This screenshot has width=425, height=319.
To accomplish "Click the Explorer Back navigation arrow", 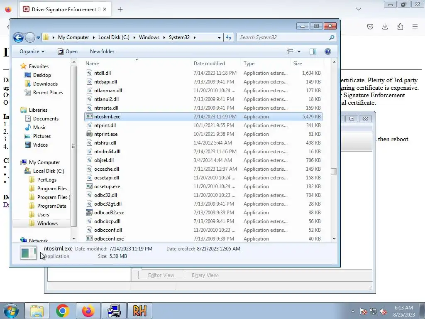I will coord(18,37).
